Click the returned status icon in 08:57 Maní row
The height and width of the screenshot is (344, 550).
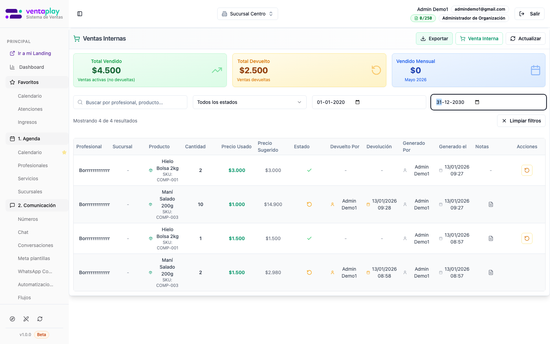(309, 272)
